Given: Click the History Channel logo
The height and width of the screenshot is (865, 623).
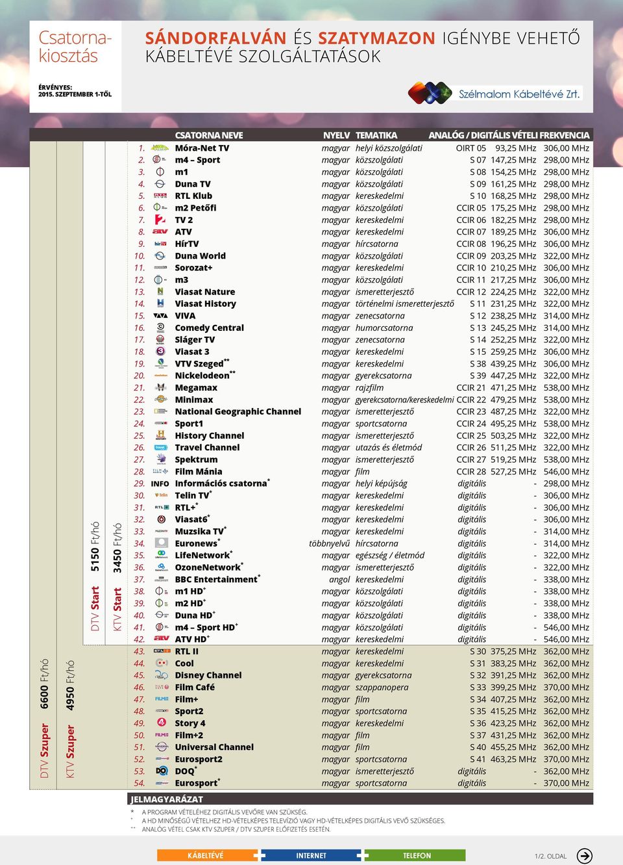Looking at the screenshot, I should click(x=160, y=435).
